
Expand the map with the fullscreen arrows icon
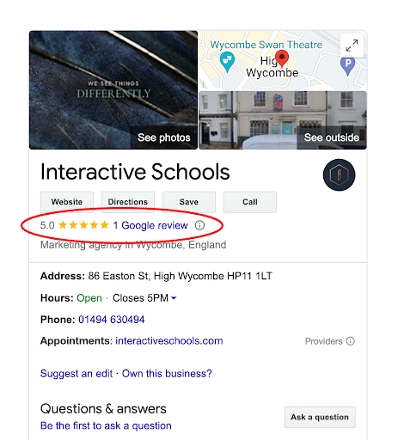click(352, 46)
